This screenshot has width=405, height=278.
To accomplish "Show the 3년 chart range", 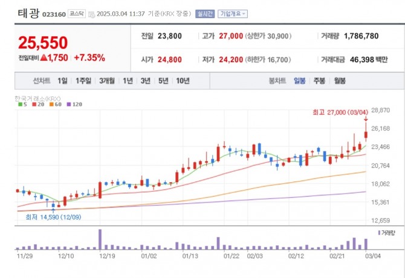I will point(146,81).
